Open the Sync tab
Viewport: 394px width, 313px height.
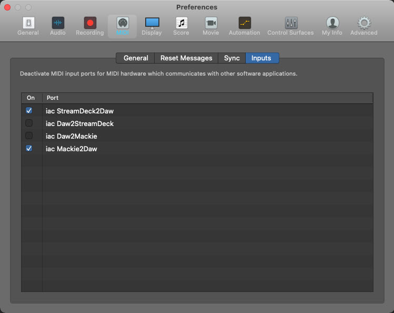[x=231, y=58]
